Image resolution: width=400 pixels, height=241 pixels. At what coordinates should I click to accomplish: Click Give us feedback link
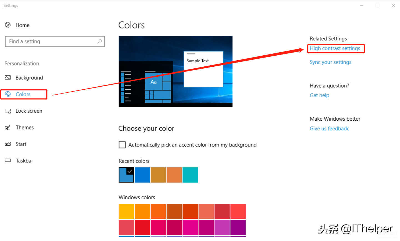coord(329,129)
